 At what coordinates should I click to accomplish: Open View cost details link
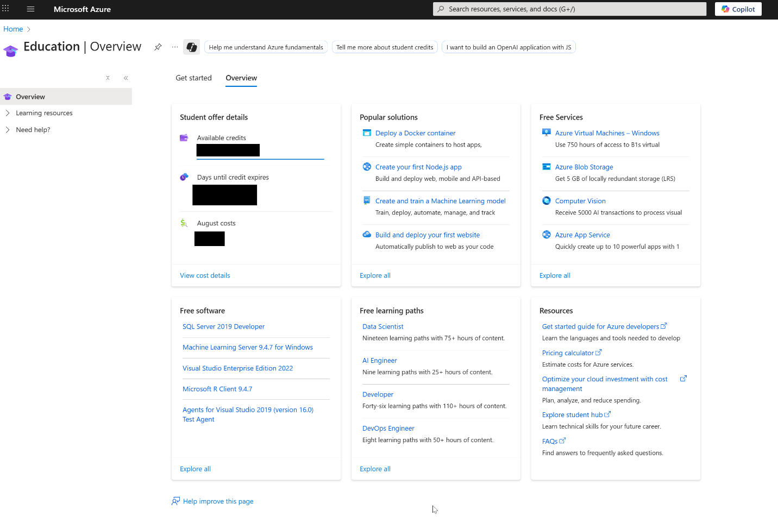[x=205, y=275]
